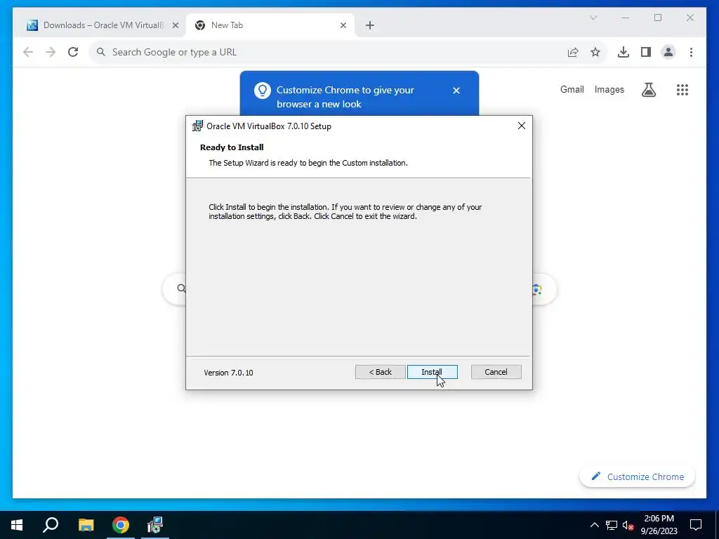
Task: Cancel the VirtualBox Setup wizard
Action: point(496,372)
